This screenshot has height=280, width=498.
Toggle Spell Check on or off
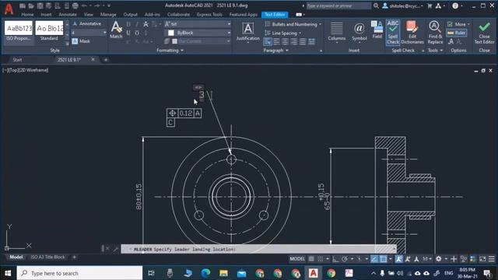[392, 33]
